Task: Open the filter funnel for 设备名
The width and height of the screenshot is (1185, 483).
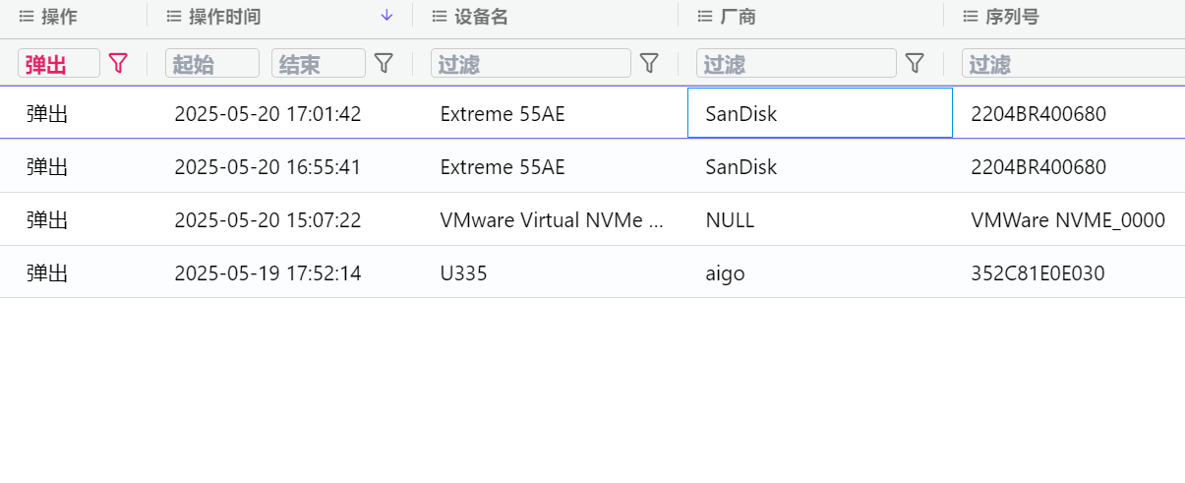Action: pyautogui.click(x=649, y=63)
